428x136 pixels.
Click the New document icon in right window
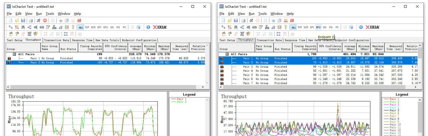point(223,21)
